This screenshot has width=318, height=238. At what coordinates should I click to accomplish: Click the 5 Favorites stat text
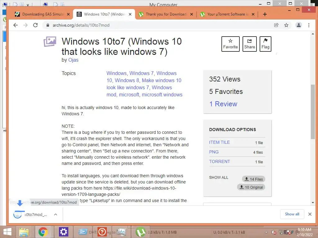coord(226,91)
